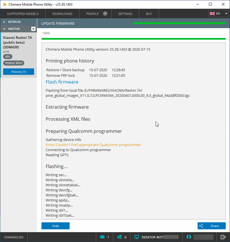The width and height of the screenshot is (230, 242).
Task: Open messages via envelope icon
Action: pos(102,237)
